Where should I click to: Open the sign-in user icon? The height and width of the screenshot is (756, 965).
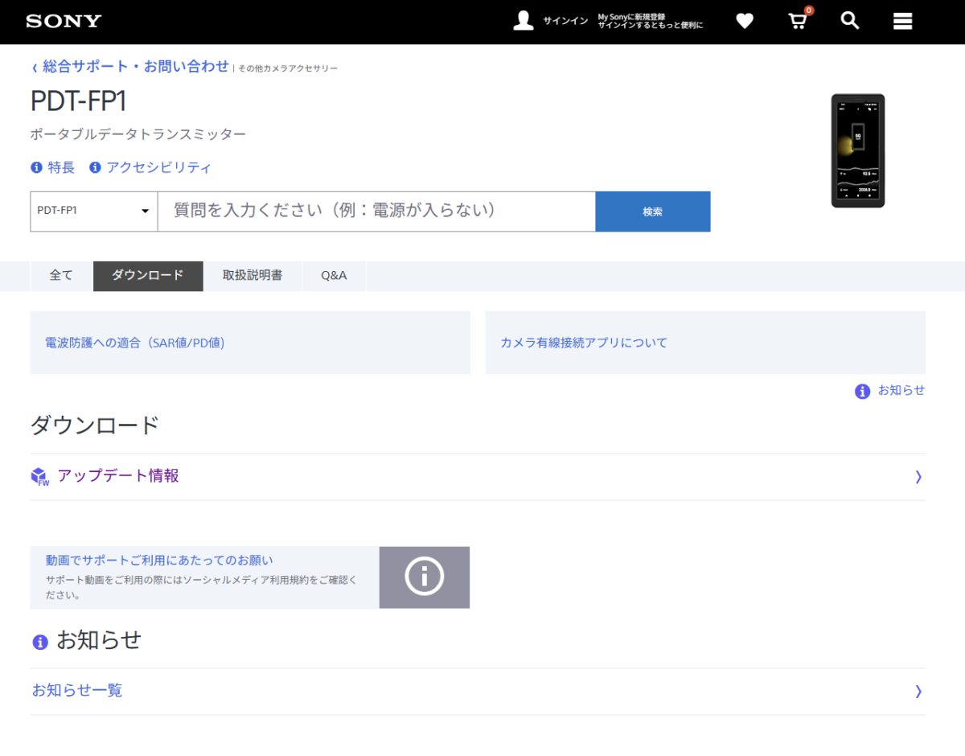click(x=524, y=21)
